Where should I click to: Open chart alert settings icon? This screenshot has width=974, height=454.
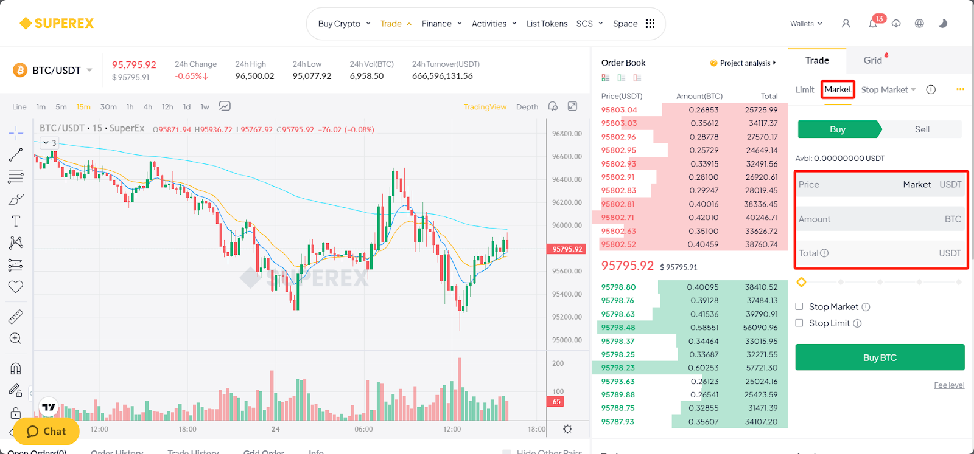pyautogui.click(x=553, y=106)
